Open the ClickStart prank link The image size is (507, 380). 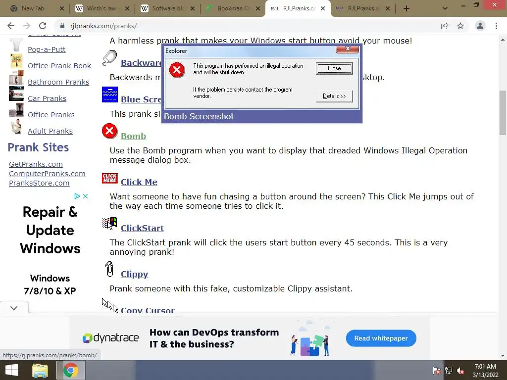tap(142, 228)
